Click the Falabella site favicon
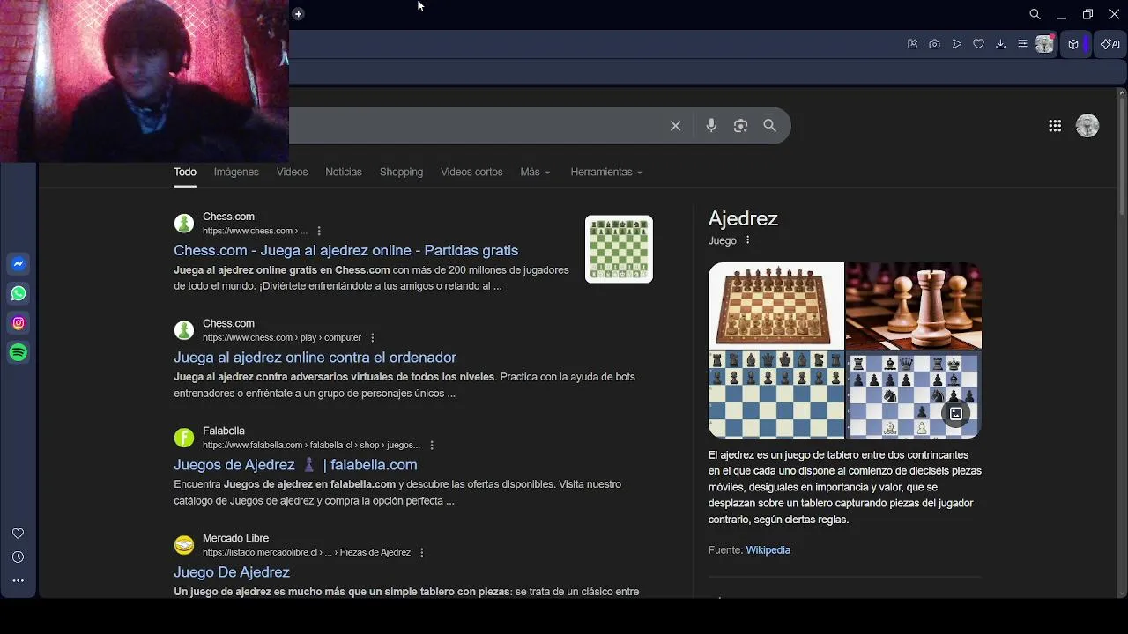The height and width of the screenshot is (634, 1128). (184, 438)
